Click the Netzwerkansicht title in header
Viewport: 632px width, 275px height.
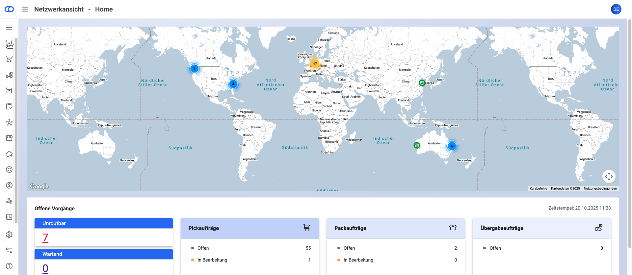pyautogui.click(x=59, y=9)
